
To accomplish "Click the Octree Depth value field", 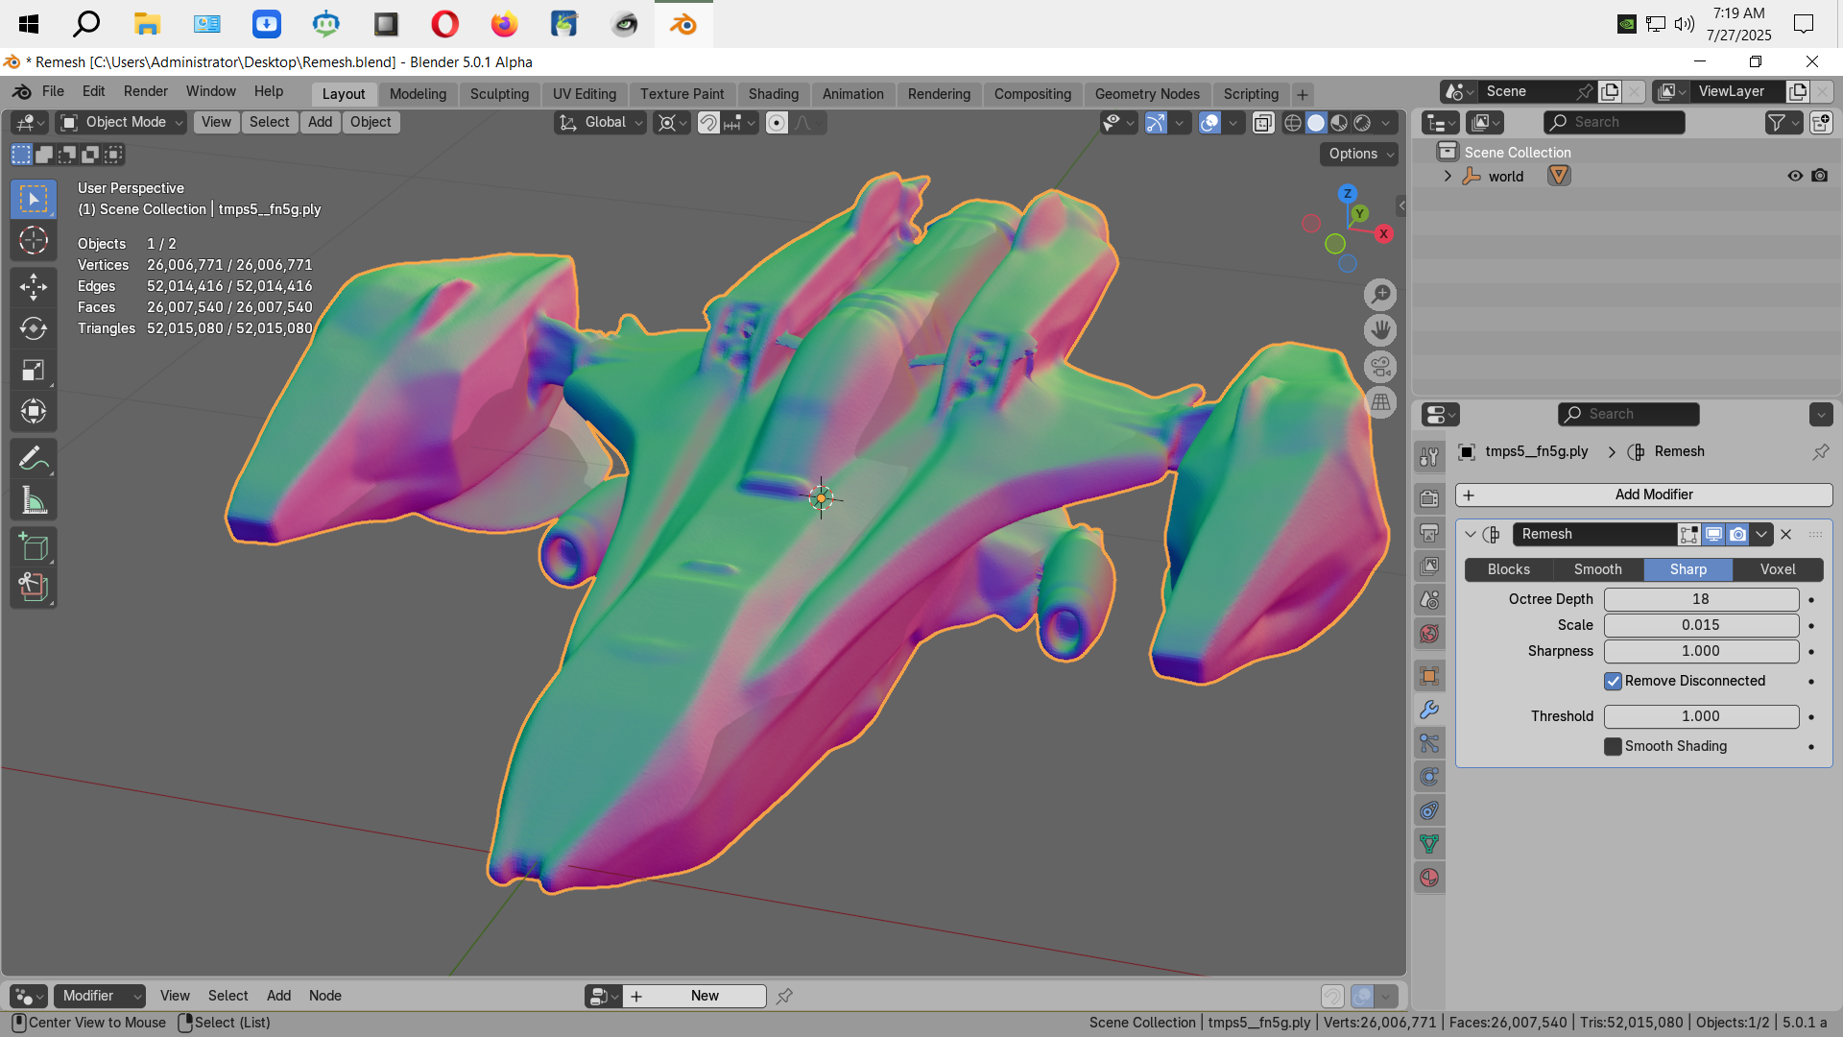I will click(1700, 599).
